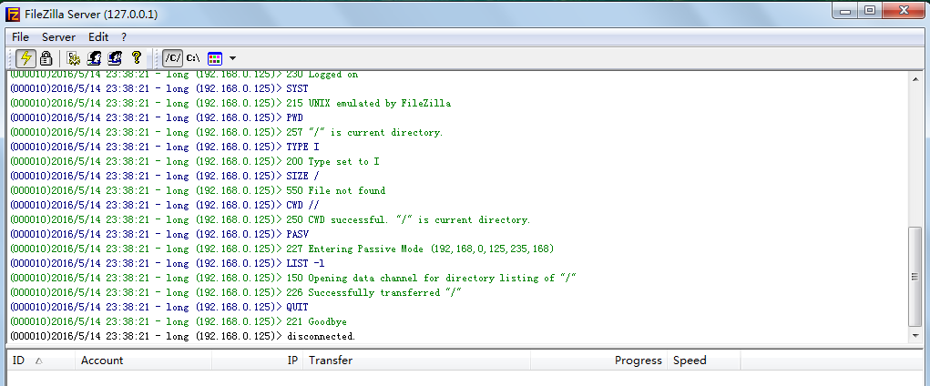Screen dimensions: 930x386
Task: Maximize the FileZilla Server window
Action: click(x=870, y=11)
